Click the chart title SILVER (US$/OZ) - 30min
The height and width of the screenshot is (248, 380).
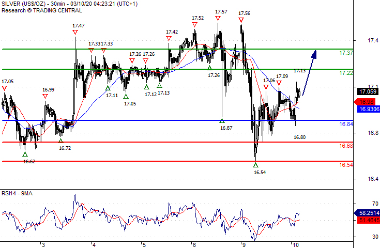click(34, 4)
